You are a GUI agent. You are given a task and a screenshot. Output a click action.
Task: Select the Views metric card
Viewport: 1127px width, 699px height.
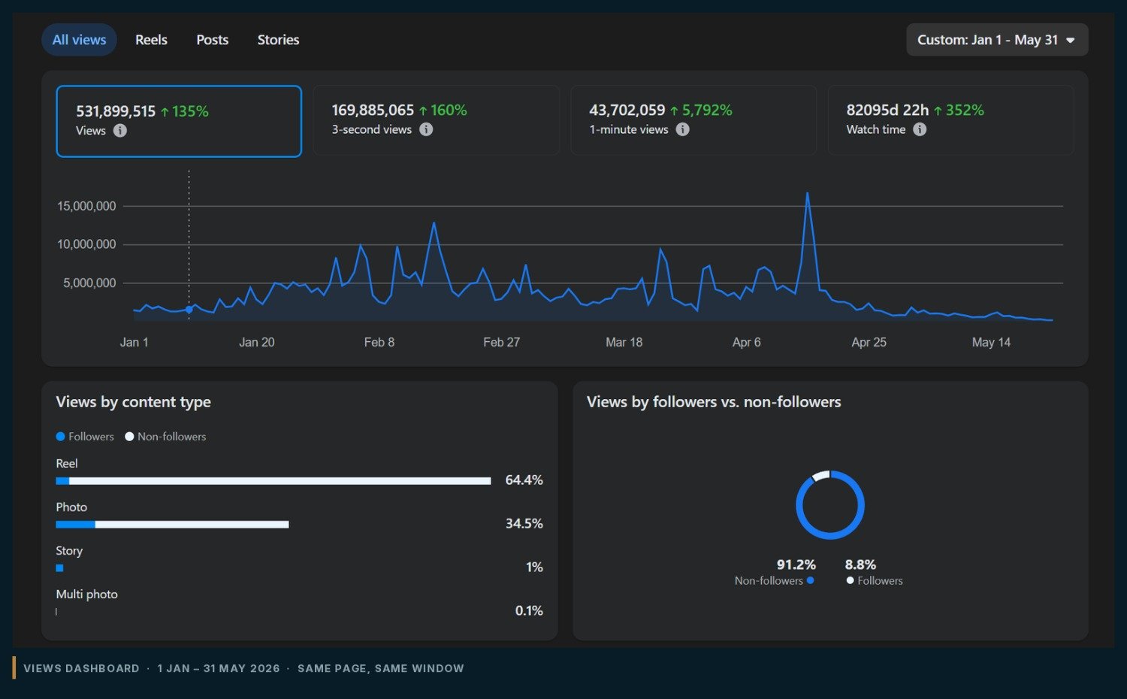[x=179, y=121]
